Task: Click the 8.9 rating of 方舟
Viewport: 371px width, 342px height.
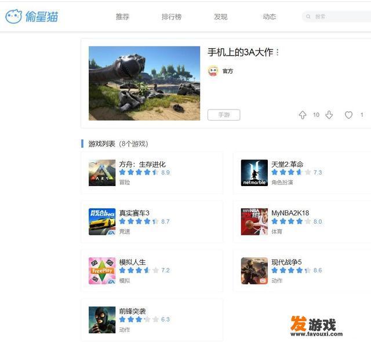Action: [165, 172]
